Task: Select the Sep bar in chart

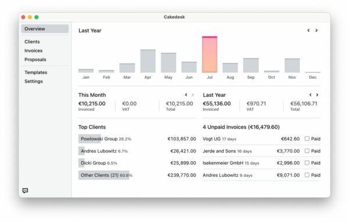Action: [251, 65]
